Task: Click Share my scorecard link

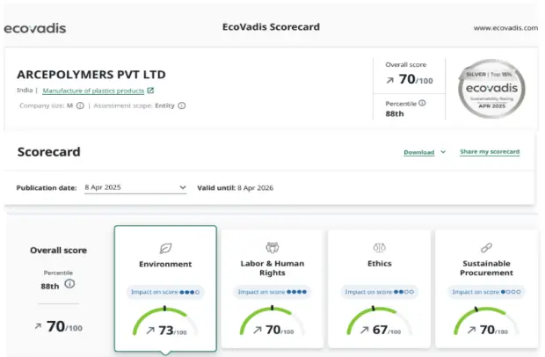Action: pyautogui.click(x=490, y=152)
